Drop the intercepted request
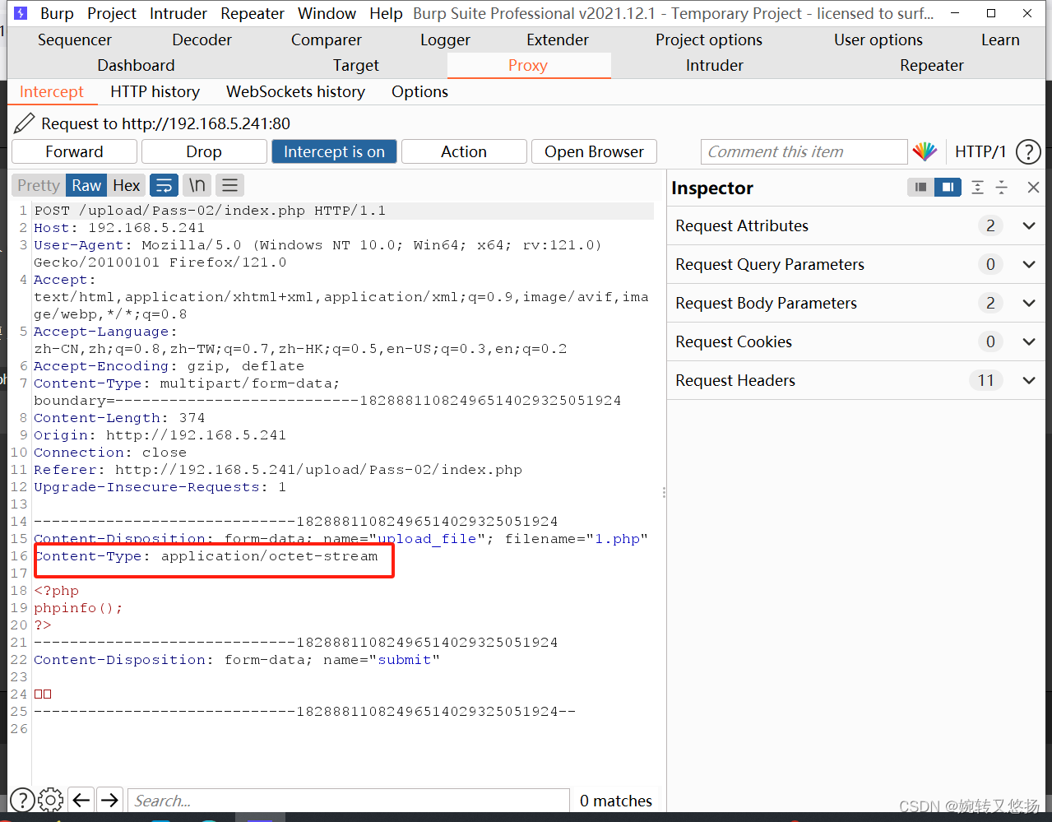Viewport: 1052px width, 822px height. pos(204,151)
